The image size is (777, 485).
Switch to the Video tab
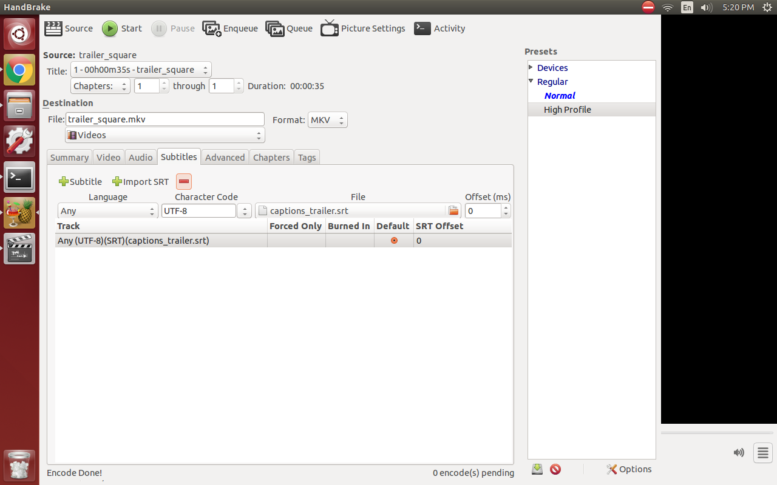(x=108, y=157)
